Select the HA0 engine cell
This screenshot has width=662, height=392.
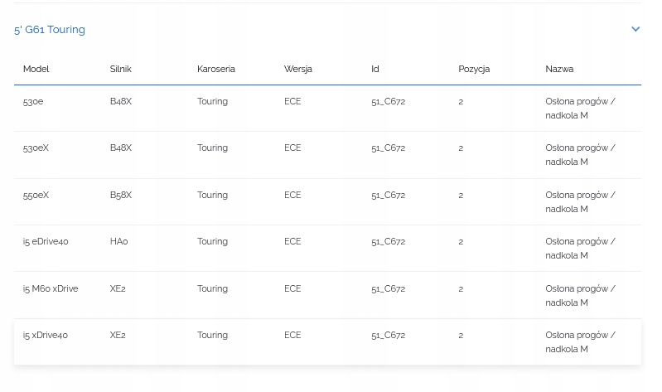coord(119,241)
